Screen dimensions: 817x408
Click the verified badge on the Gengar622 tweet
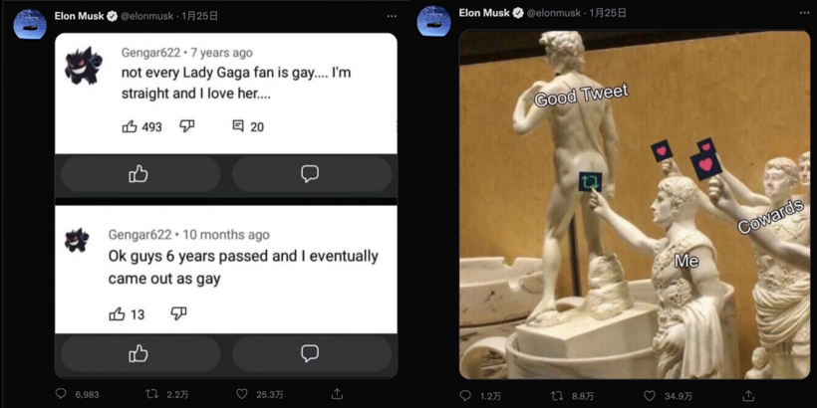click(x=113, y=16)
